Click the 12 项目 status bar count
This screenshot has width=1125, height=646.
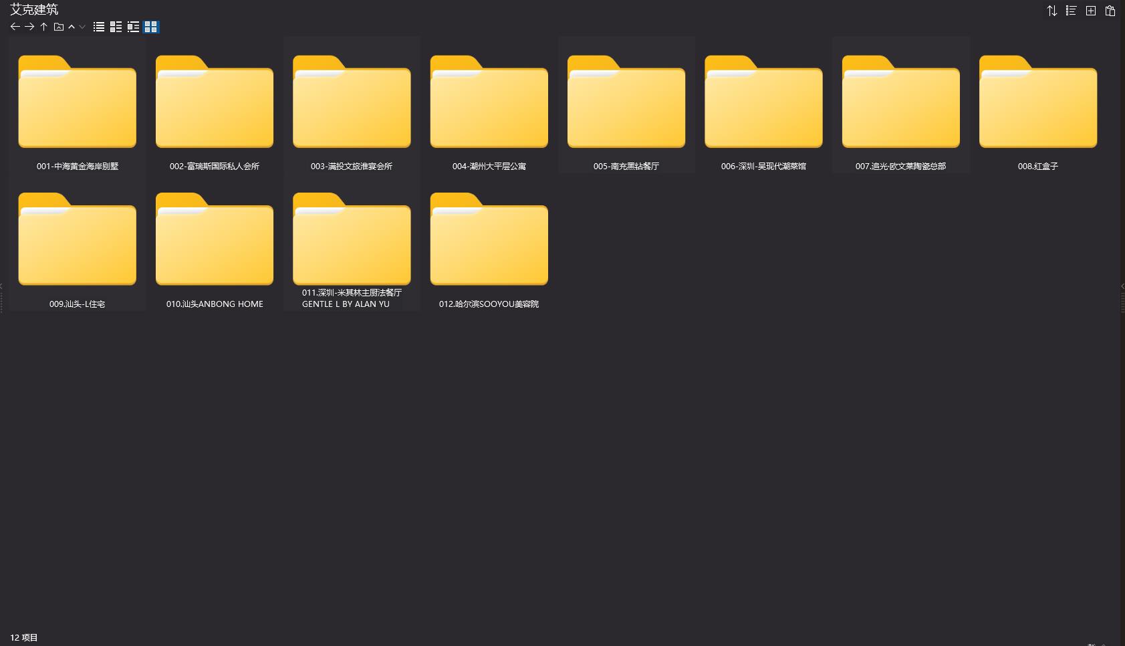[x=24, y=638]
